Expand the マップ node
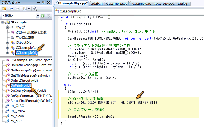The image size is (204, 127). [x=8, y=28]
